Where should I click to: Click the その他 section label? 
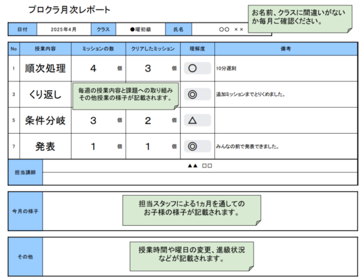[25, 257]
